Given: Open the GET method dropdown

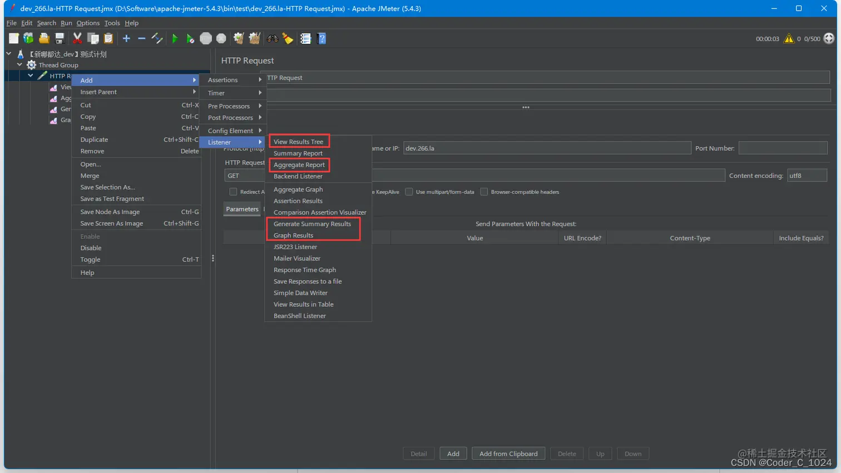Looking at the screenshot, I should coord(245,176).
